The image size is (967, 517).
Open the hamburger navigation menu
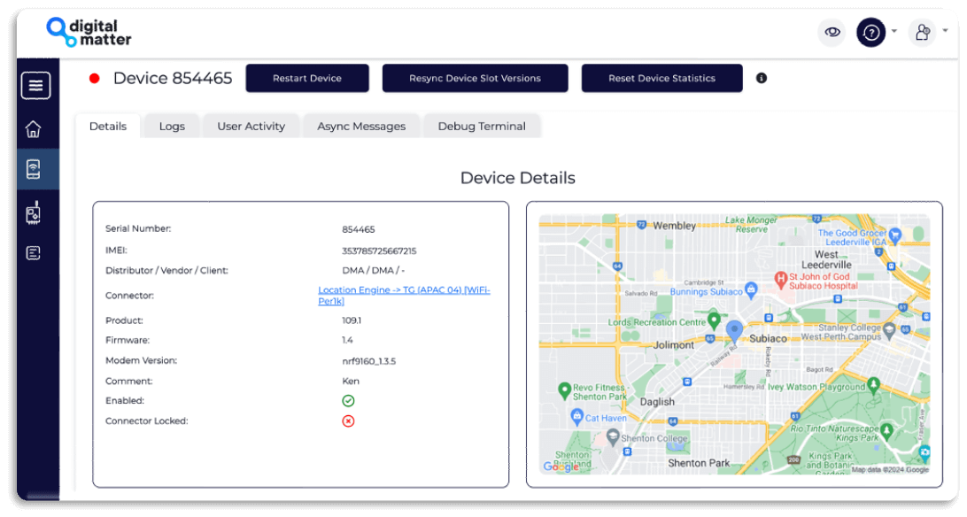(35, 85)
